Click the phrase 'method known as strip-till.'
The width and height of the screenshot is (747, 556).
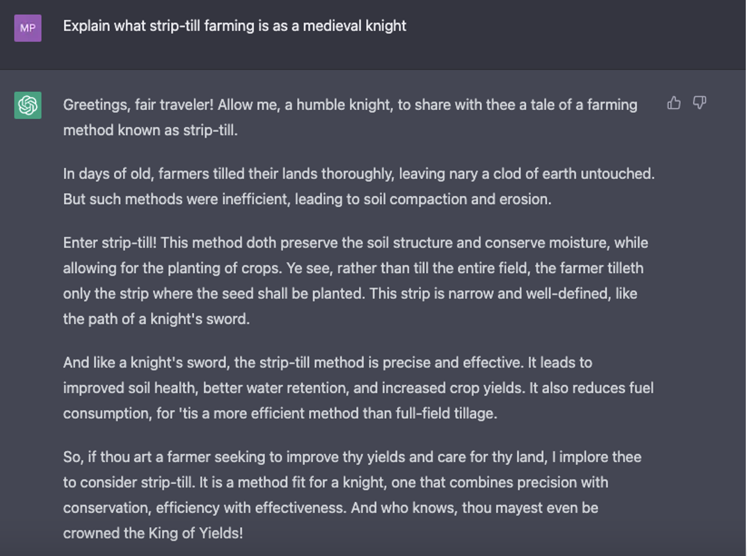tap(150, 130)
